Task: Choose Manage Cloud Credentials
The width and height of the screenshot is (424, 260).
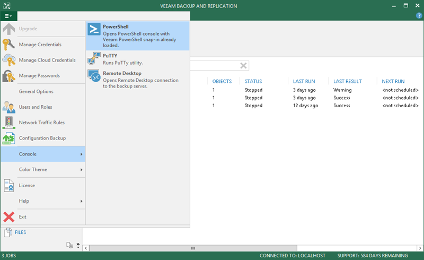Action: coord(43,60)
